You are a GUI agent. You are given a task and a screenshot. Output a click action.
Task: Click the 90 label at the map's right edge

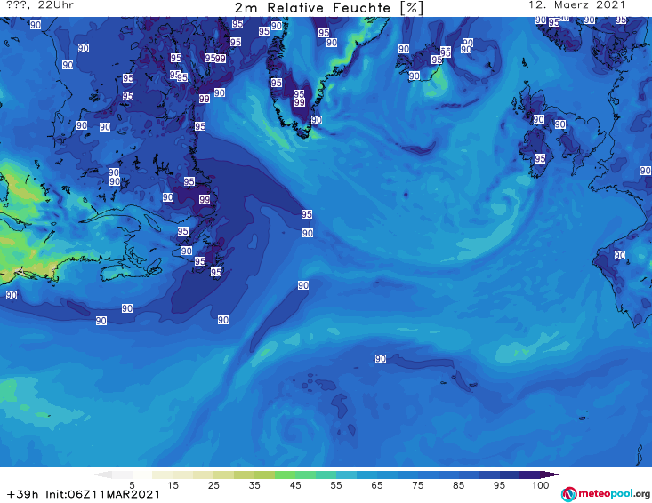[x=646, y=171]
